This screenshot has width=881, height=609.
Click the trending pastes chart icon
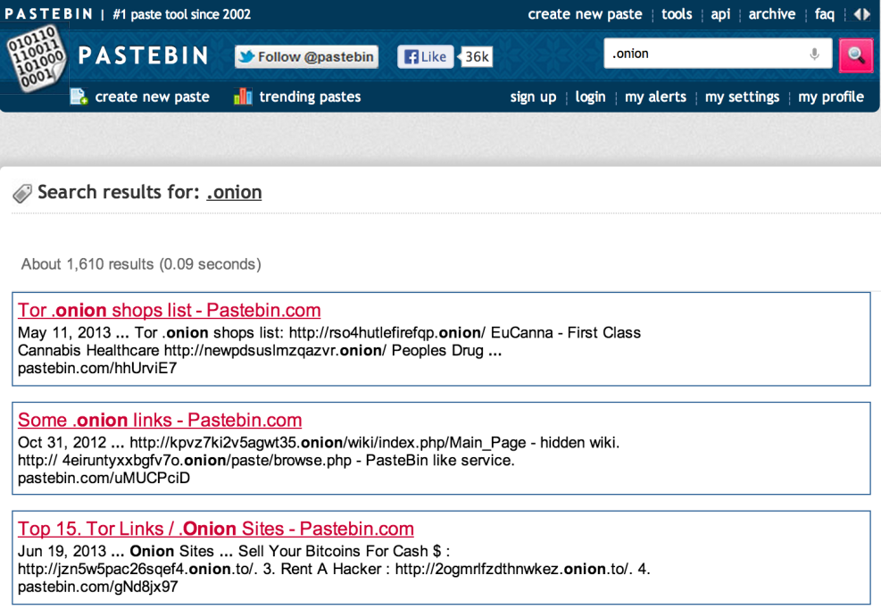click(x=242, y=96)
